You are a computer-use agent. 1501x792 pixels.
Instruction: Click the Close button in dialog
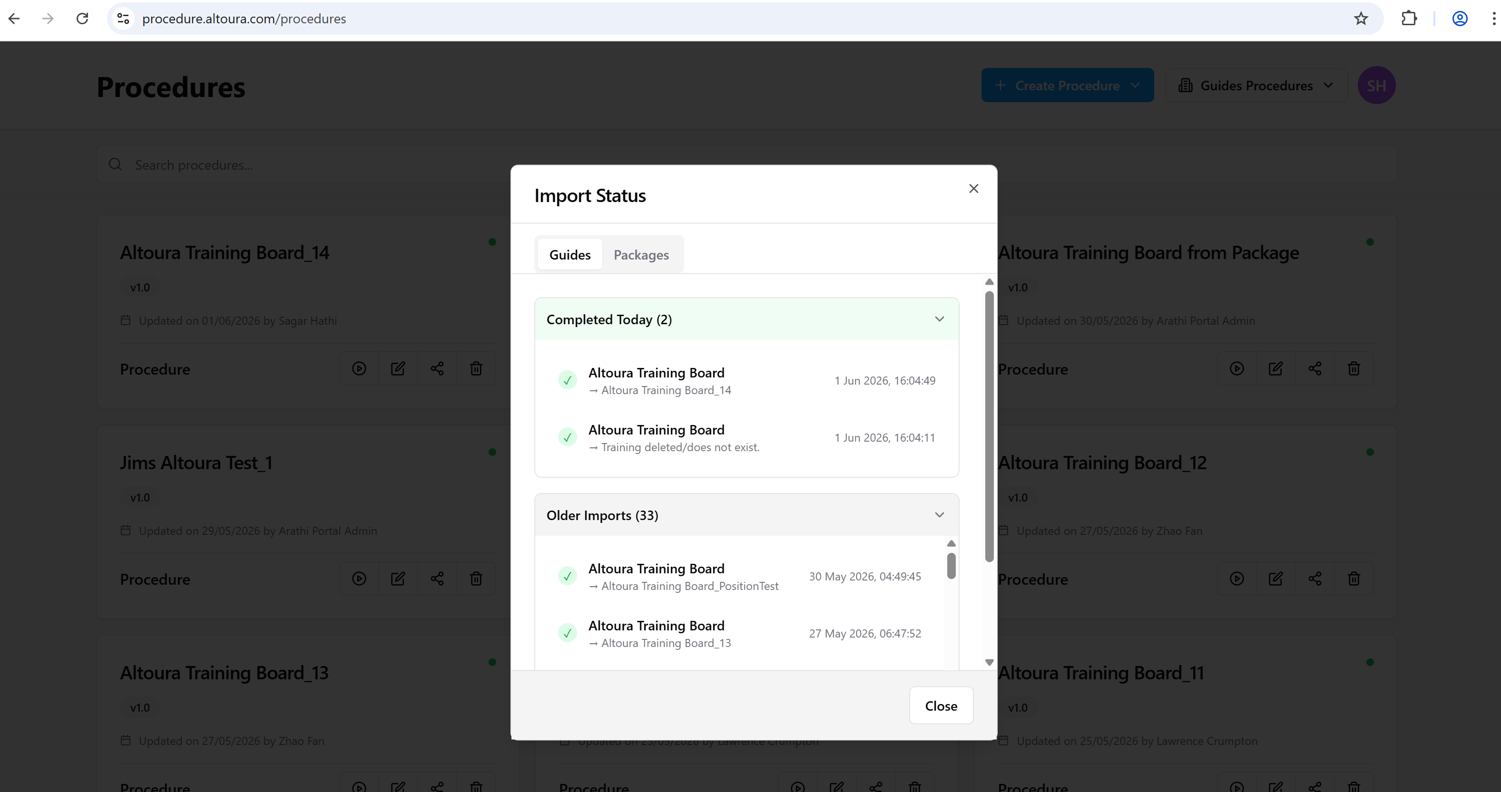[941, 706]
